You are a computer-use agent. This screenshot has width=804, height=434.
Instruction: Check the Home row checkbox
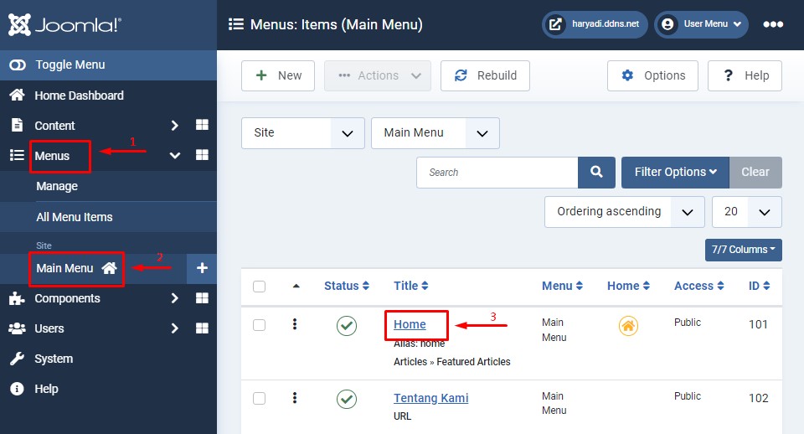260,325
